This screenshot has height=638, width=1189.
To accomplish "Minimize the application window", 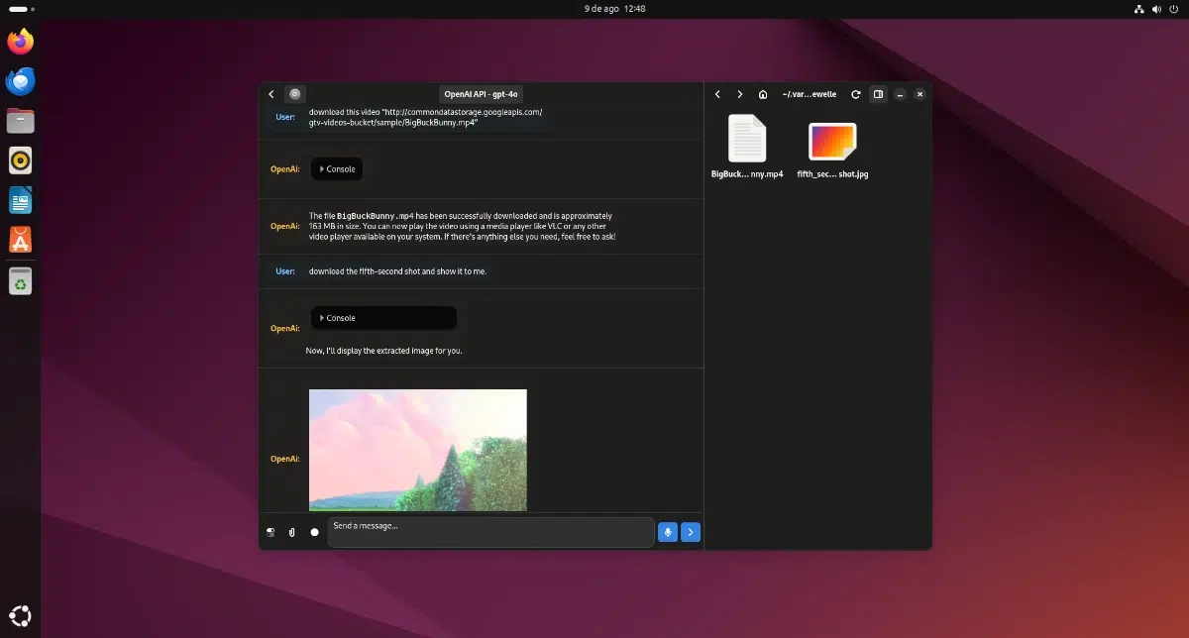I will 900,94.
